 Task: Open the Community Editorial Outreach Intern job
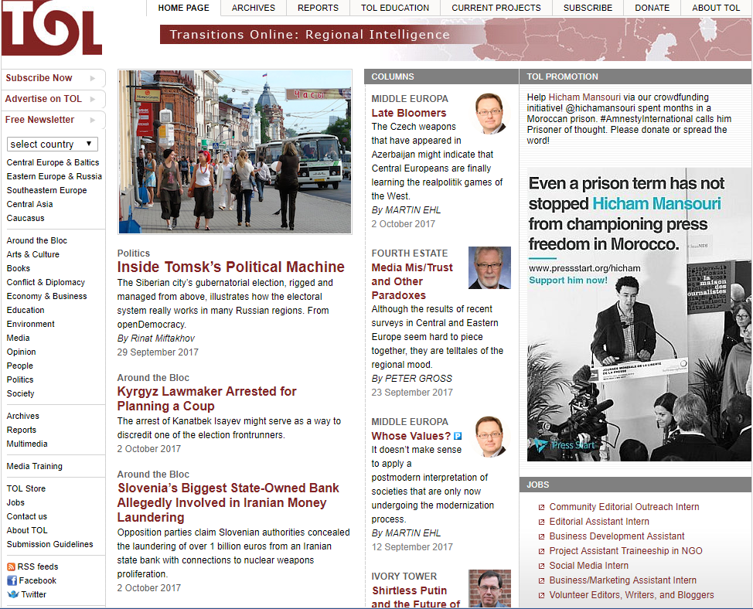coord(625,507)
